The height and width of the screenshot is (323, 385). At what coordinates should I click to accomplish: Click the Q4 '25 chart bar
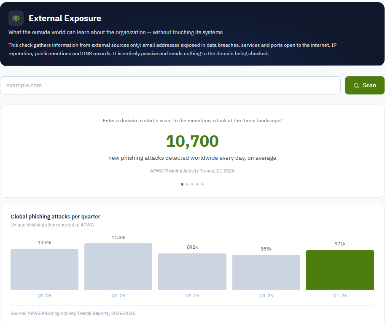tap(266, 272)
